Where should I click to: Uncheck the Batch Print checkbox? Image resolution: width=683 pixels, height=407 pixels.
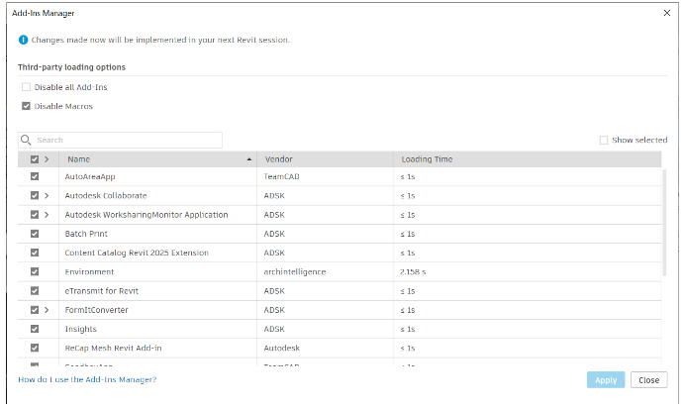point(35,234)
